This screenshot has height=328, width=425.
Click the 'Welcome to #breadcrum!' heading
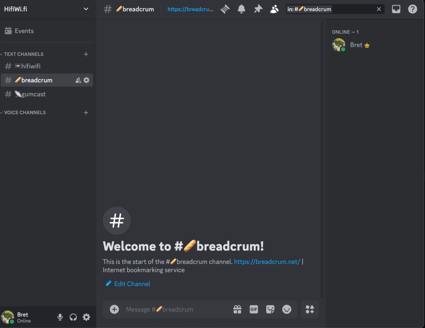point(183,246)
